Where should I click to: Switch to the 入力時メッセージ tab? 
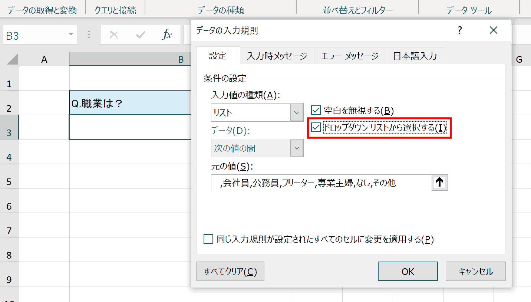pos(277,56)
